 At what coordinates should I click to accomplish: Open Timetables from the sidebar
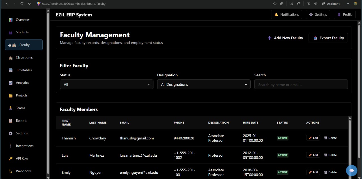click(x=24, y=70)
